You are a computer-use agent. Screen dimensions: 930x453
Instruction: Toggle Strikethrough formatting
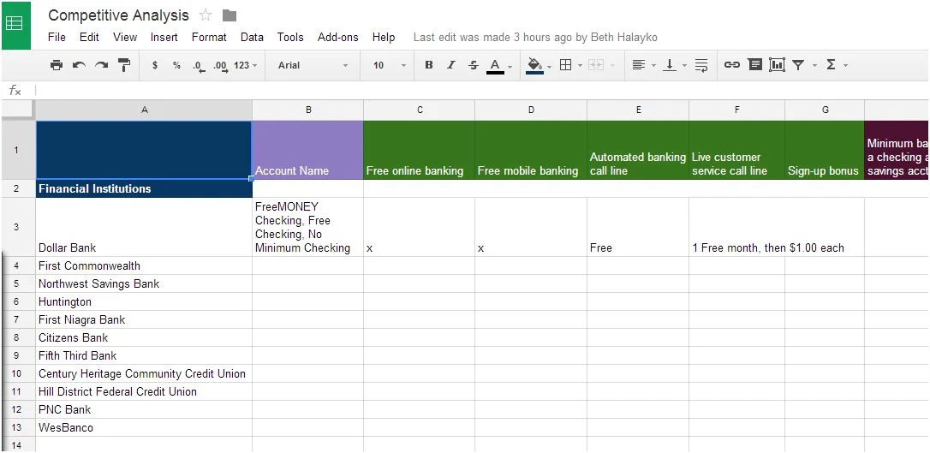point(473,65)
